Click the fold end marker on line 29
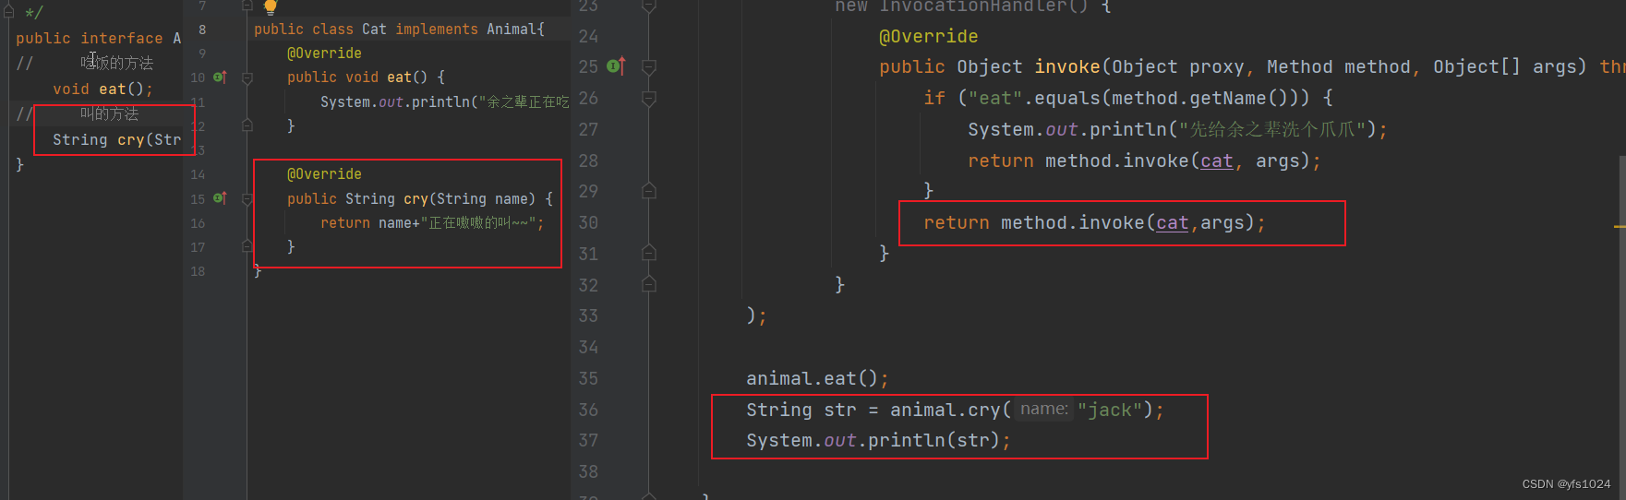Image resolution: width=1626 pixels, height=500 pixels. [649, 191]
